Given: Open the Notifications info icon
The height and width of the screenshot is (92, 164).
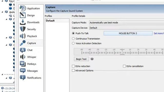Looking at the screenshot, I should [23, 78].
